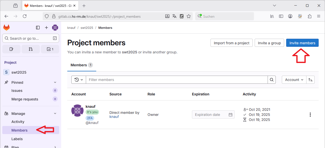Toggle the GitLab sidebar collapse icon
The image size is (325, 148).
(38, 28)
